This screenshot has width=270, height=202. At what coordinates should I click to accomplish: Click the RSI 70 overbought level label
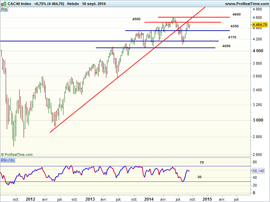tap(202, 163)
